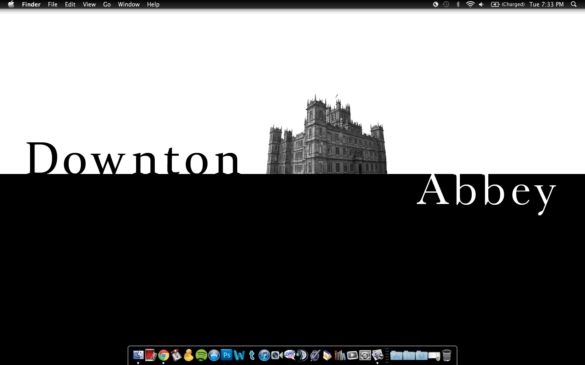The height and width of the screenshot is (365, 585).
Task: Open the File menu
Action: (x=52, y=4)
